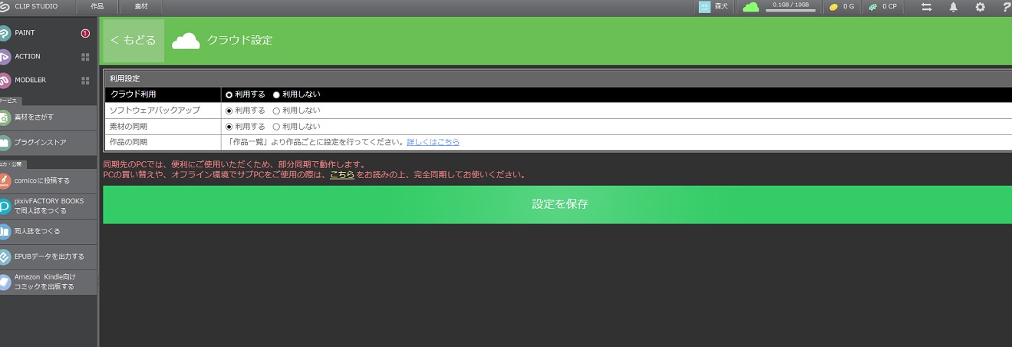The image size is (1012, 347).
Task: Open the help question mark icon
Action: 1006,7
